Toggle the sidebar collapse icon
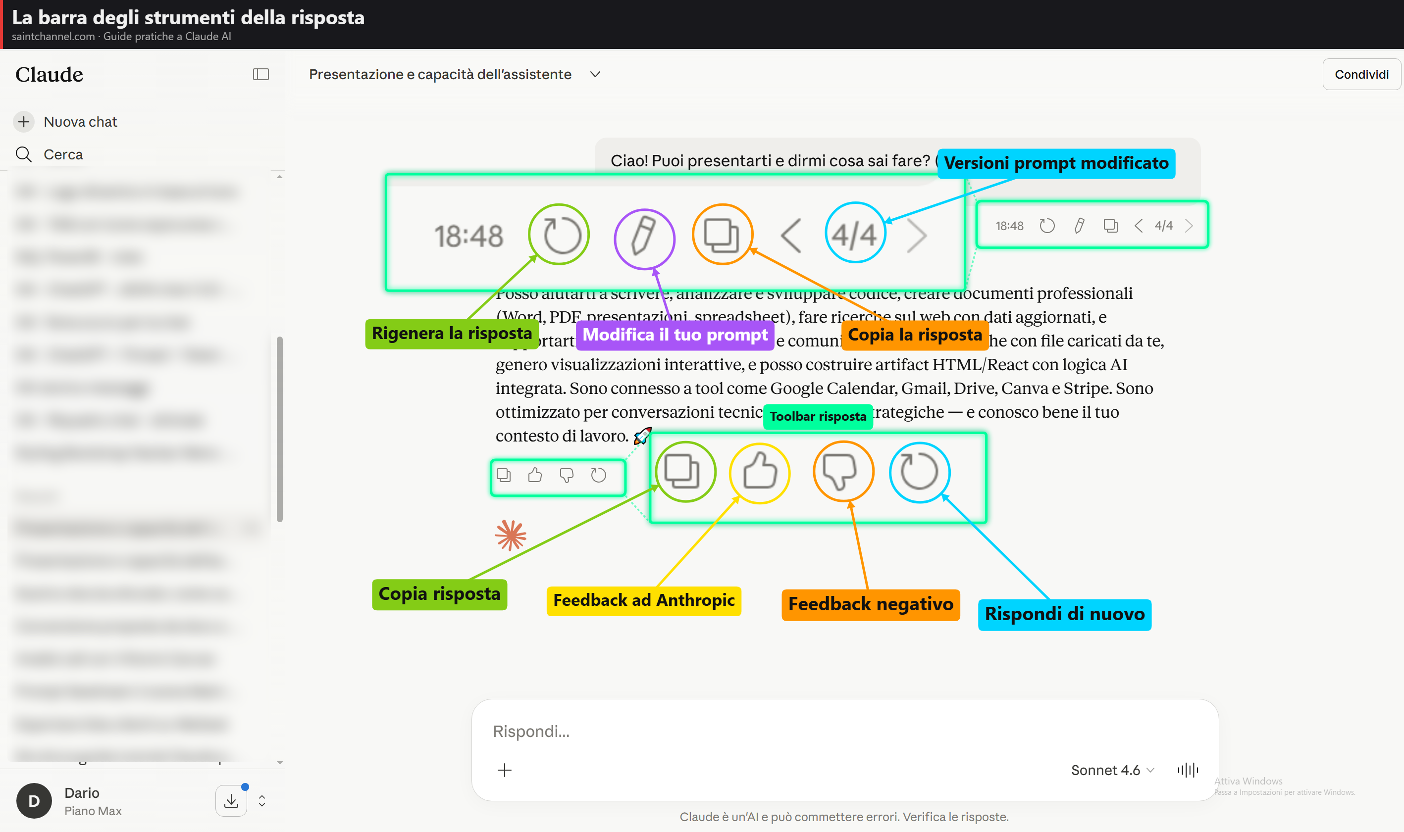 pyautogui.click(x=261, y=75)
